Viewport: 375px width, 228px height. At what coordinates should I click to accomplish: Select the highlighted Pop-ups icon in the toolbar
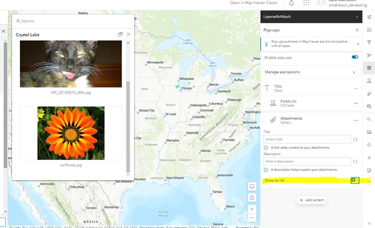point(369,68)
